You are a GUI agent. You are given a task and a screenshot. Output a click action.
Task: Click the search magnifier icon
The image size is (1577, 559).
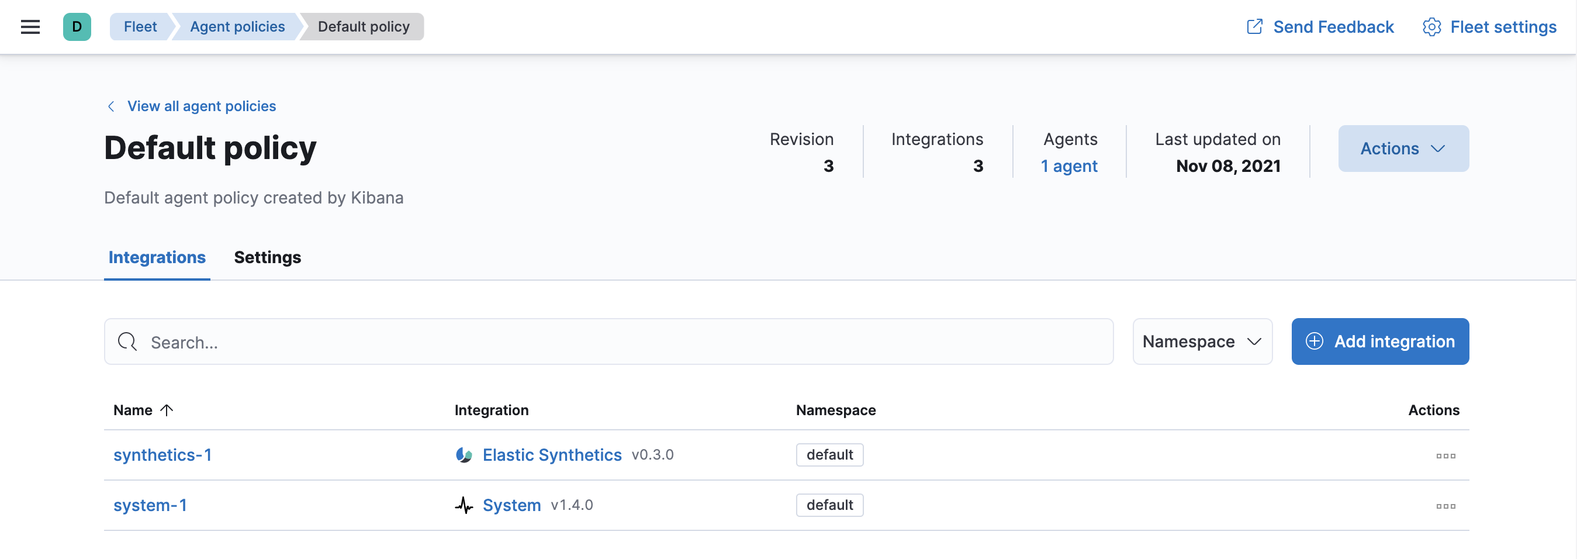[127, 341]
